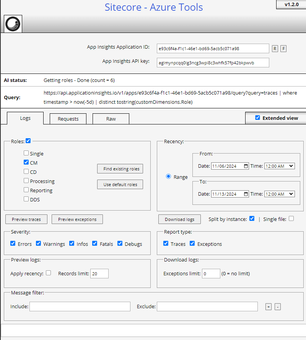Click the Sitecore logo icon
The height and width of the screenshot is (340, 306).
tap(13, 24)
